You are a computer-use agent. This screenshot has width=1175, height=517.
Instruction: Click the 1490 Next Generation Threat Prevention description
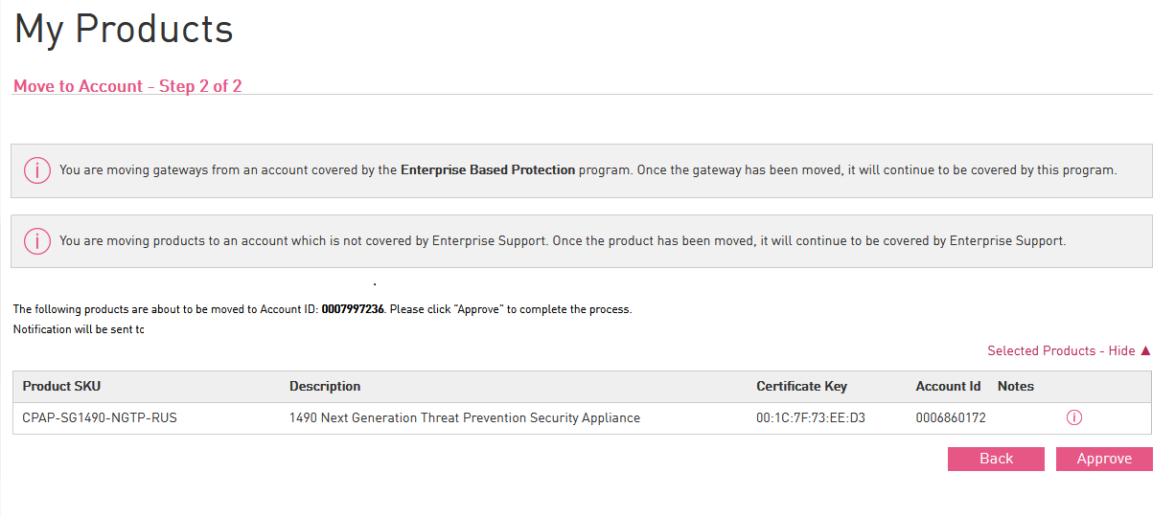point(465,418)
